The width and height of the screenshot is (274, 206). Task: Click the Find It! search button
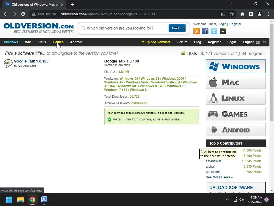177,28
